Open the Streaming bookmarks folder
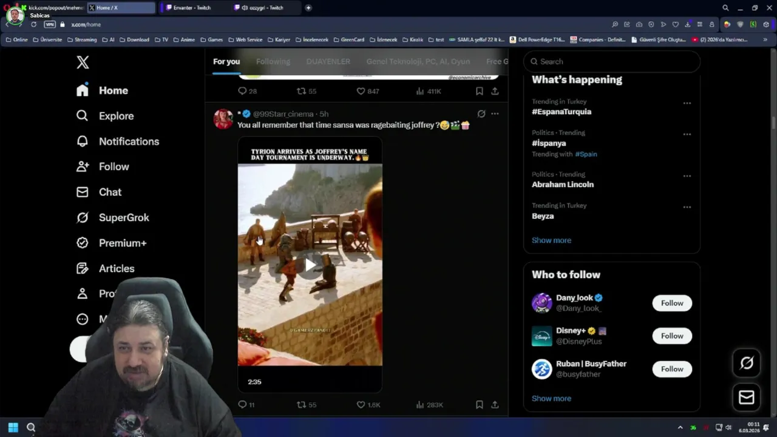Viewport: 777px width, 437px height. click(x=82, y=39)
